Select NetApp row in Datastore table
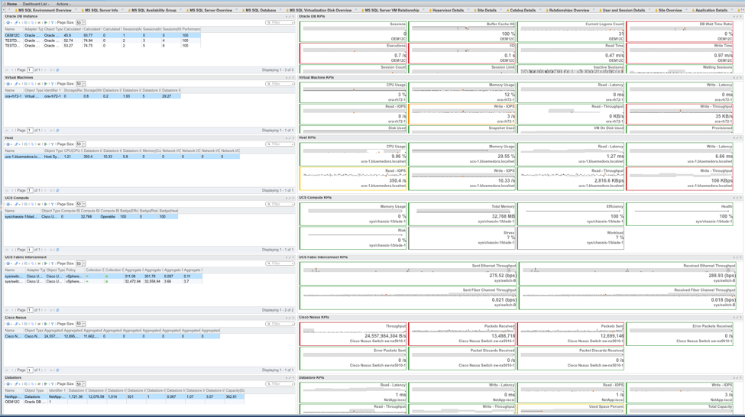This screenshot has height=417, width=745. [13, 397]
